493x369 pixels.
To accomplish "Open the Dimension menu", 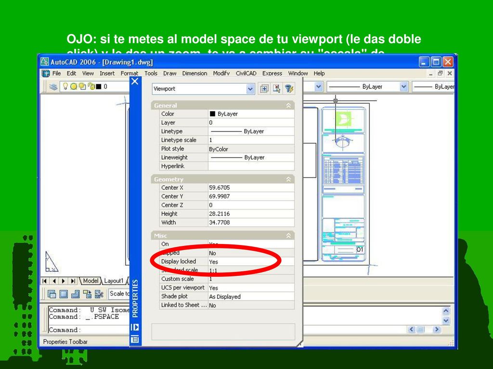I will pyautogui.click(x=195, y=74).
